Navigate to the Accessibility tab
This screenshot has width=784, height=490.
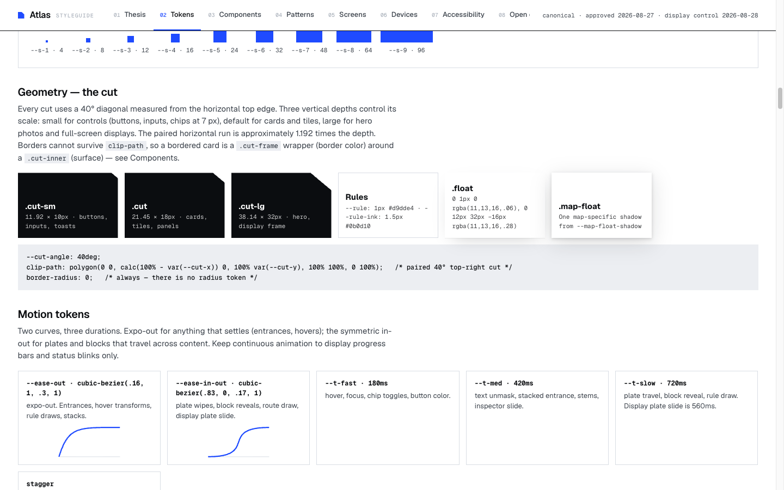[x=458, y=15]
